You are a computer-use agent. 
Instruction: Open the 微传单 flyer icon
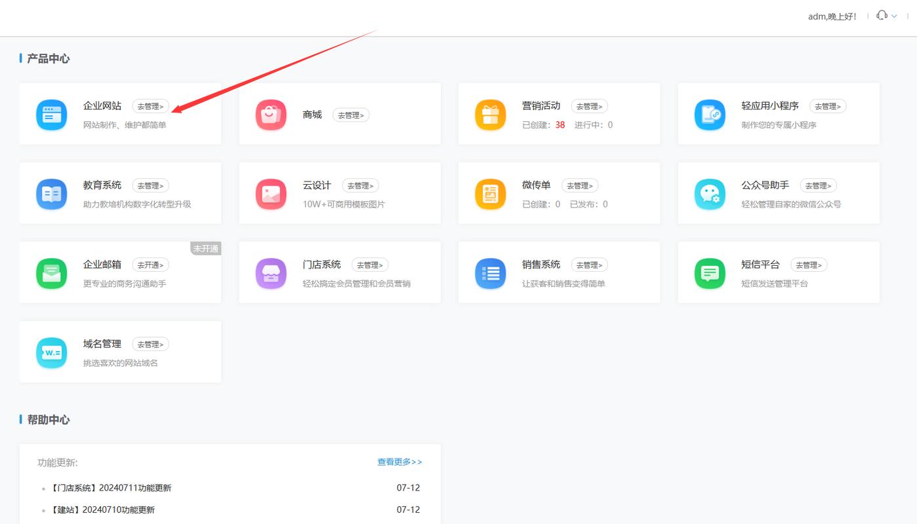coord(491,195)
